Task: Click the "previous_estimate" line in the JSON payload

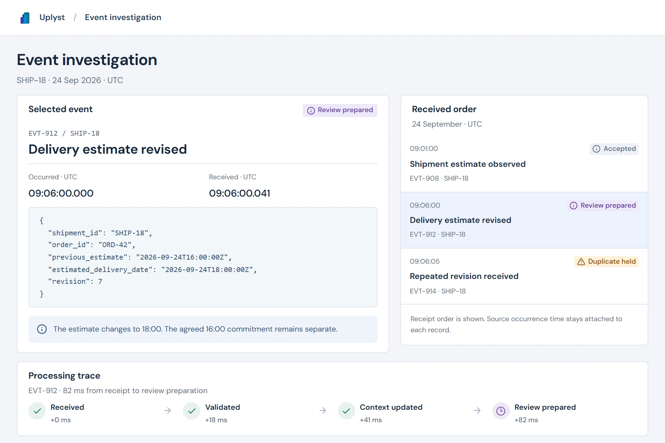Action: click(140, 257)
